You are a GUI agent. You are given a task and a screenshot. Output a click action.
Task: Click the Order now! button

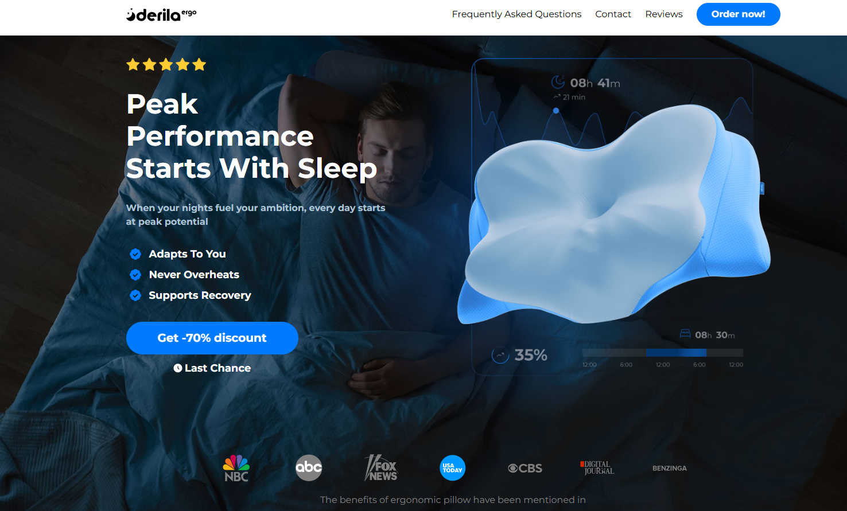pos(739,14)
